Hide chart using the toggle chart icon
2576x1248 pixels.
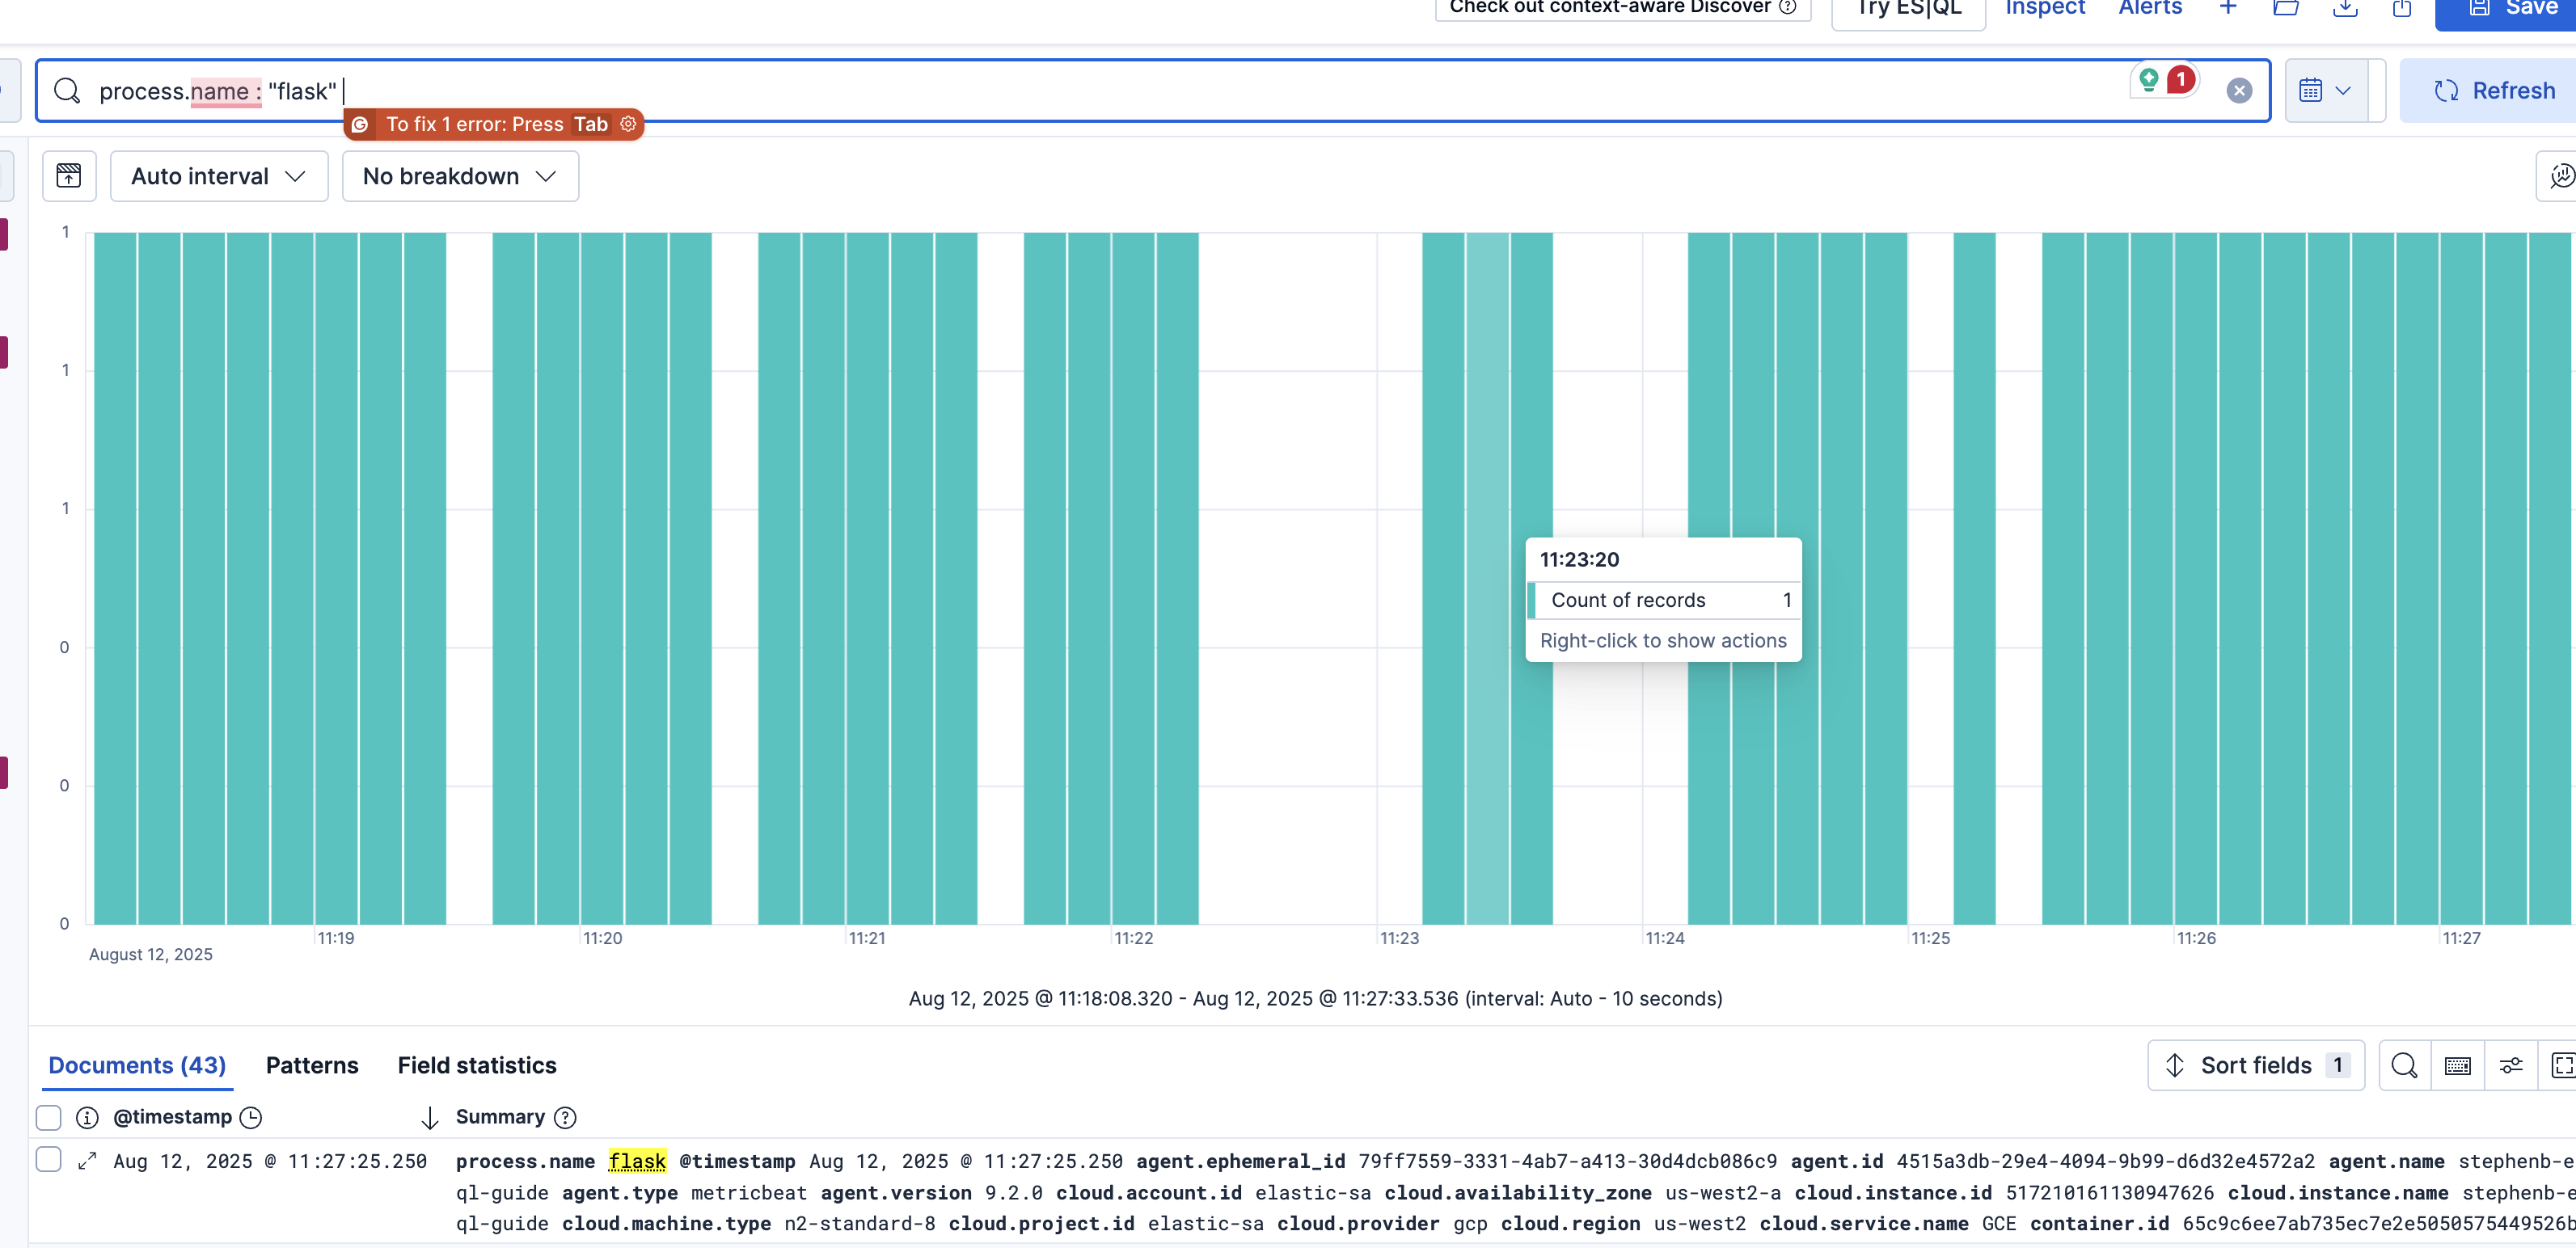(69, 176)
